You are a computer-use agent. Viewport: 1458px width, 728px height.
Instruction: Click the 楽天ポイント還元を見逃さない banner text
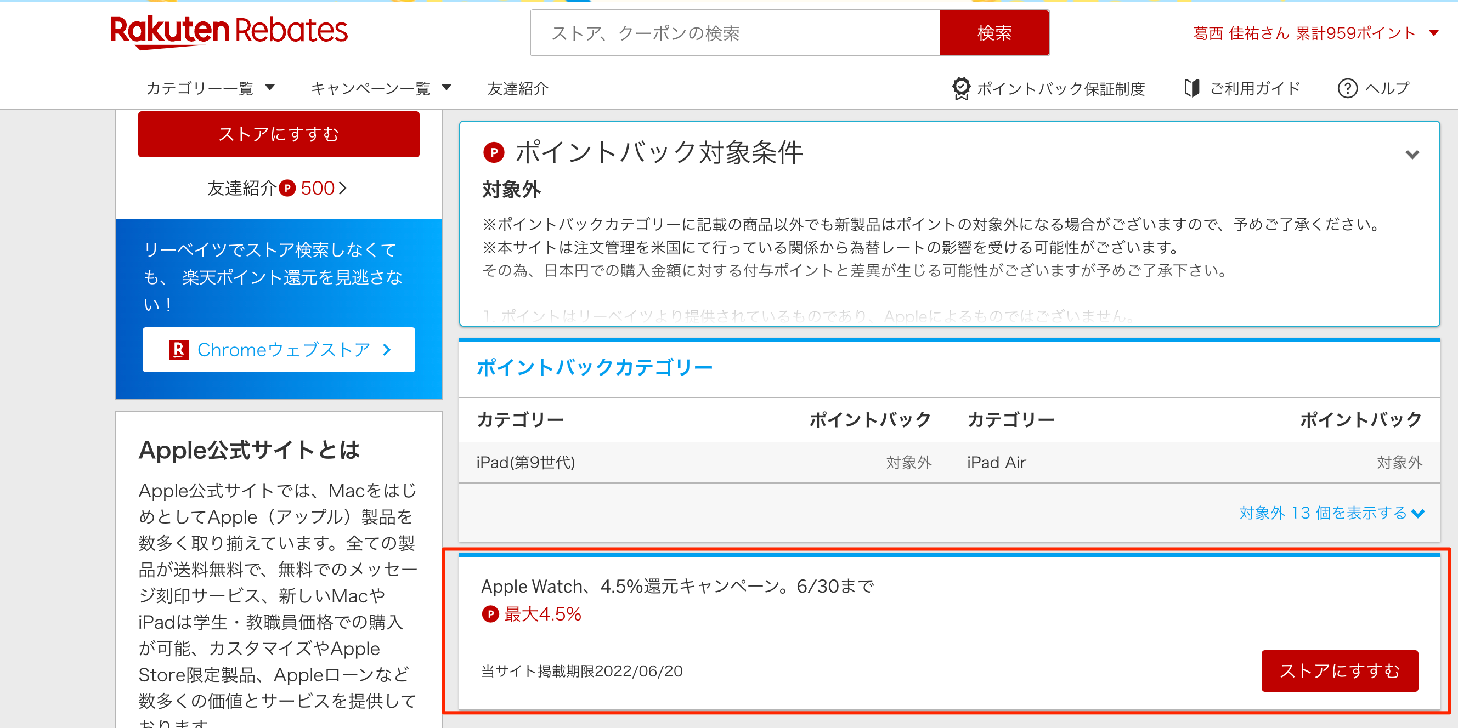274,277
